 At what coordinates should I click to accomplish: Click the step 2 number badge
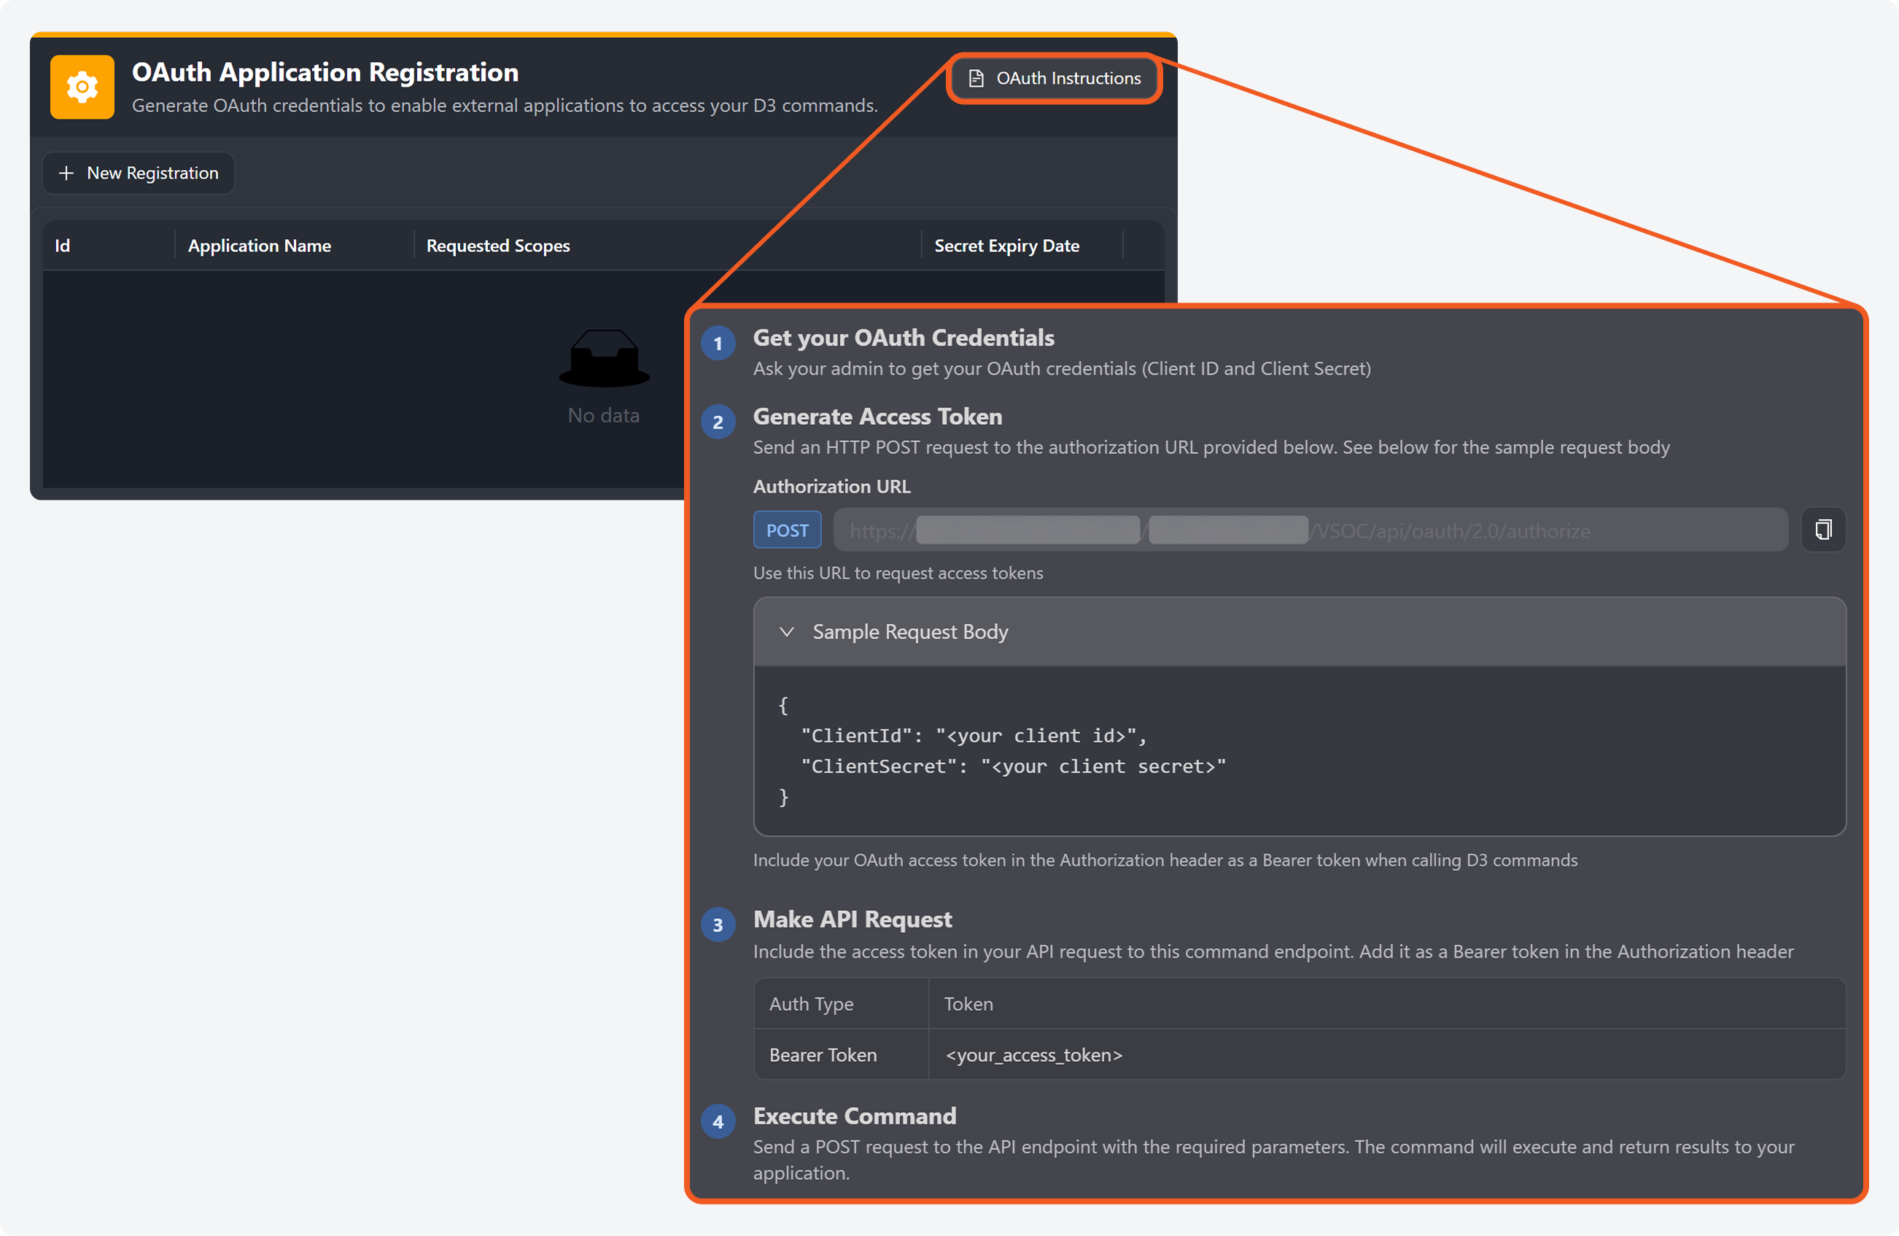pos(718,423)
